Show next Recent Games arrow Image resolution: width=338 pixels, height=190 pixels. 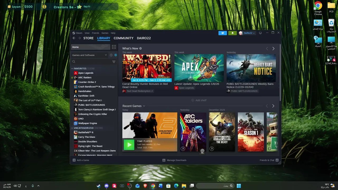tap(273, 106)
